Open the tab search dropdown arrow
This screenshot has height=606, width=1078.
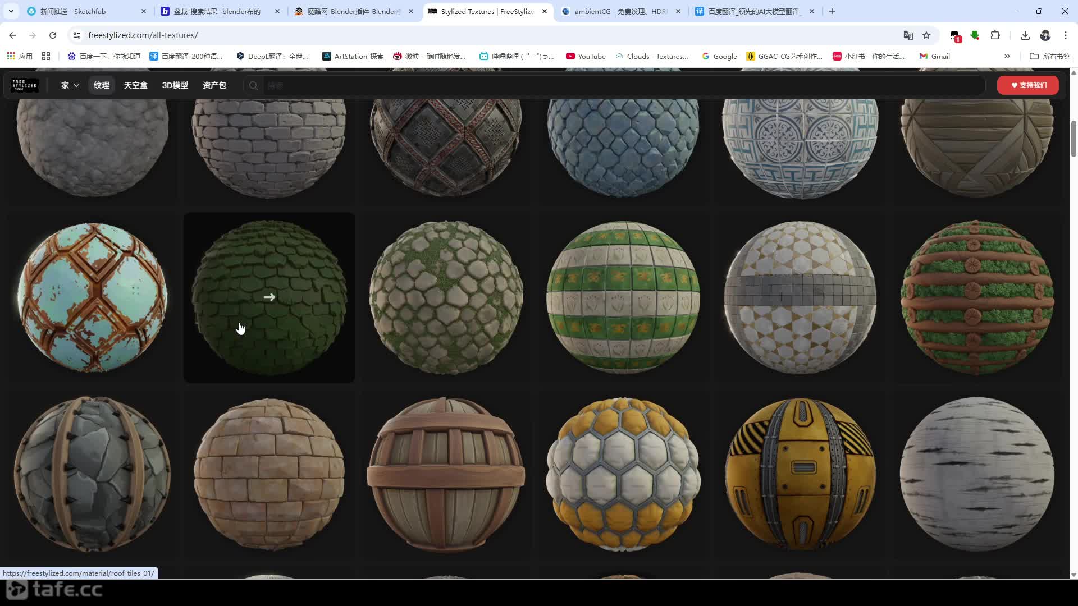(11, 11)
